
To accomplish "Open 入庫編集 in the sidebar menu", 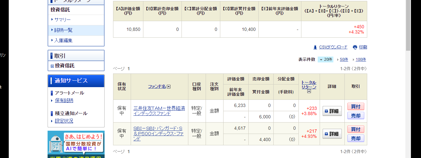I will click(63, 41).
